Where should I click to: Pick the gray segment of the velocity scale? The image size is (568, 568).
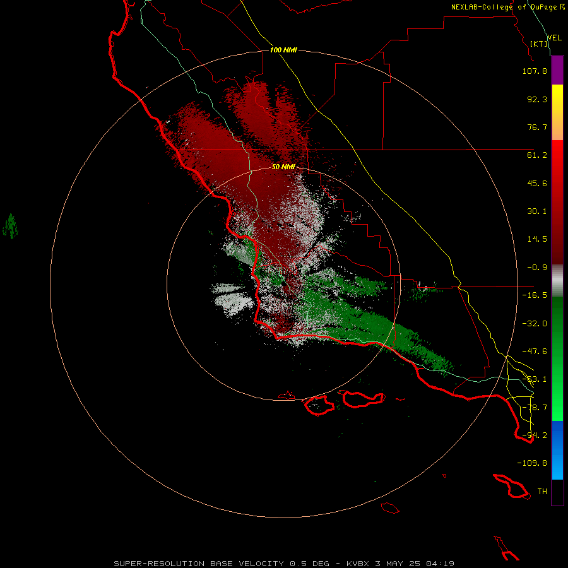tap(557, 281)
